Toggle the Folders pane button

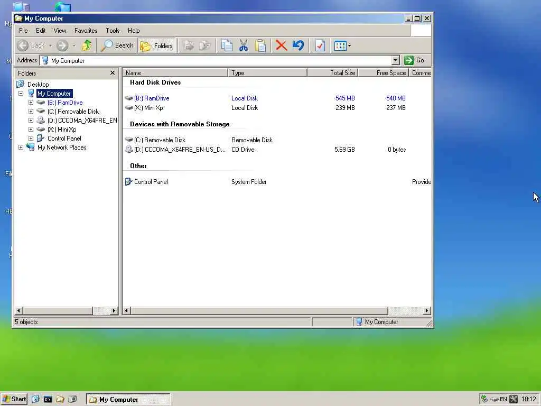click(156, 45)
